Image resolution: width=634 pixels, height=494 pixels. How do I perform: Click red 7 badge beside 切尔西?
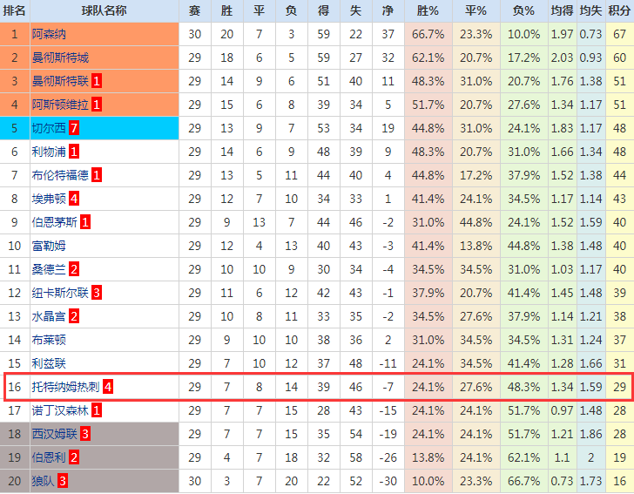(x=73, y=128)
